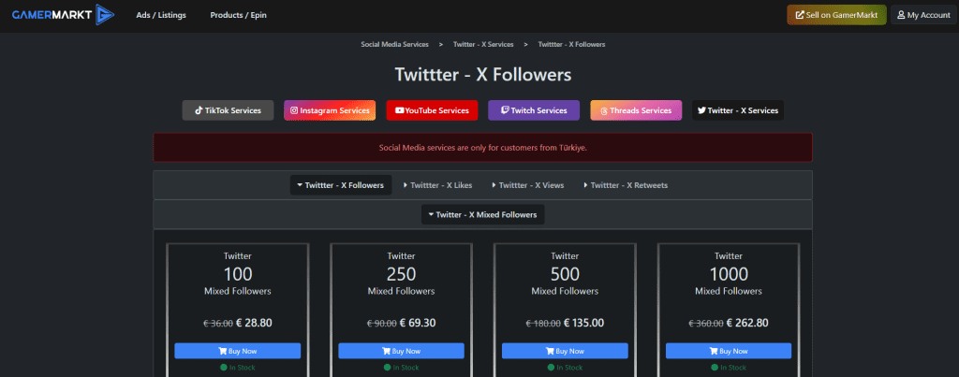
Task: Click Sell on GamerMarkt button
Action: coord(836,15)
